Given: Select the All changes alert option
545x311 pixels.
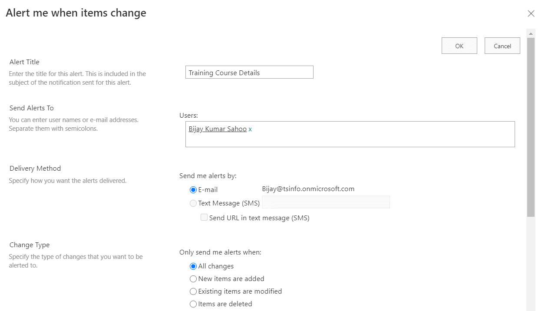Looking at the screenshot, I should pyautogui.click(x=193, y=266).
